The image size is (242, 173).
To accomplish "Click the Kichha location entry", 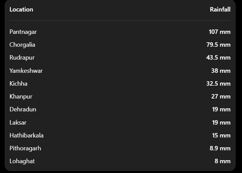I will [18, 84].
